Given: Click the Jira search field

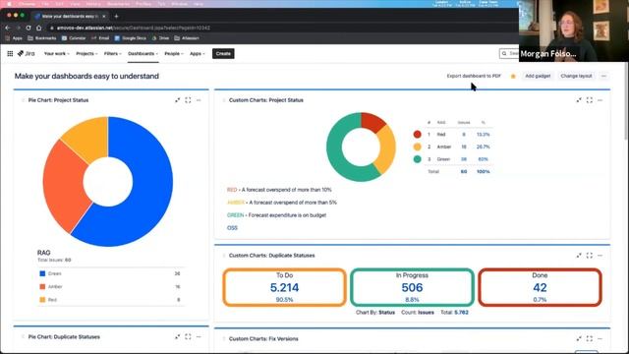Looking at the screenshot, I should pyautogui.click(x=509, y=53).
